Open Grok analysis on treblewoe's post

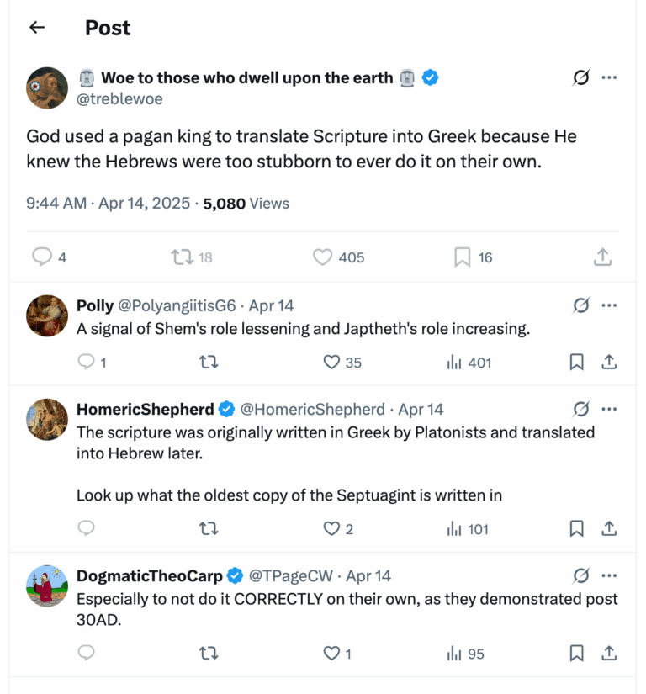pyautogui.click(x=580, y=77)
